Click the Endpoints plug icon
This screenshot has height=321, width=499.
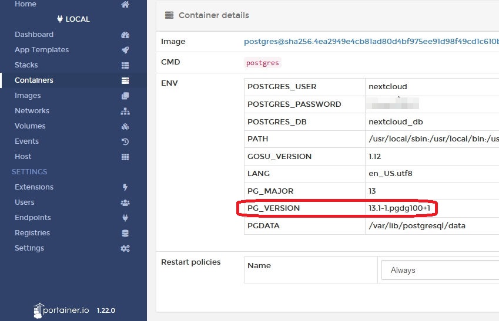[125, 218]
